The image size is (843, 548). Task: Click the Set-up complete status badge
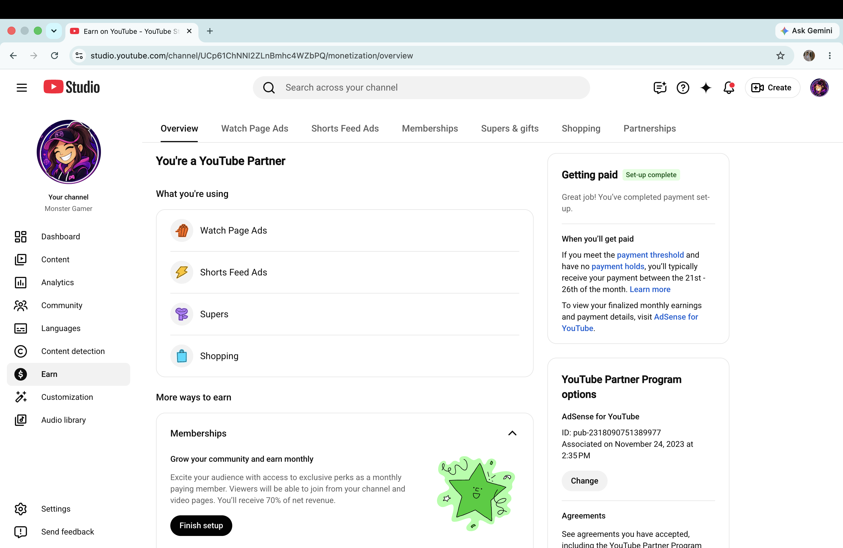tap(651, 175)
